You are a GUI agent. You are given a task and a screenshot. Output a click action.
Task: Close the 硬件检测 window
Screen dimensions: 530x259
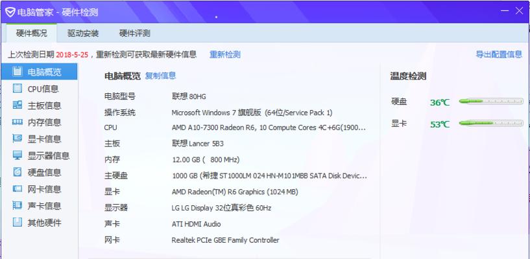click(520, 11)
